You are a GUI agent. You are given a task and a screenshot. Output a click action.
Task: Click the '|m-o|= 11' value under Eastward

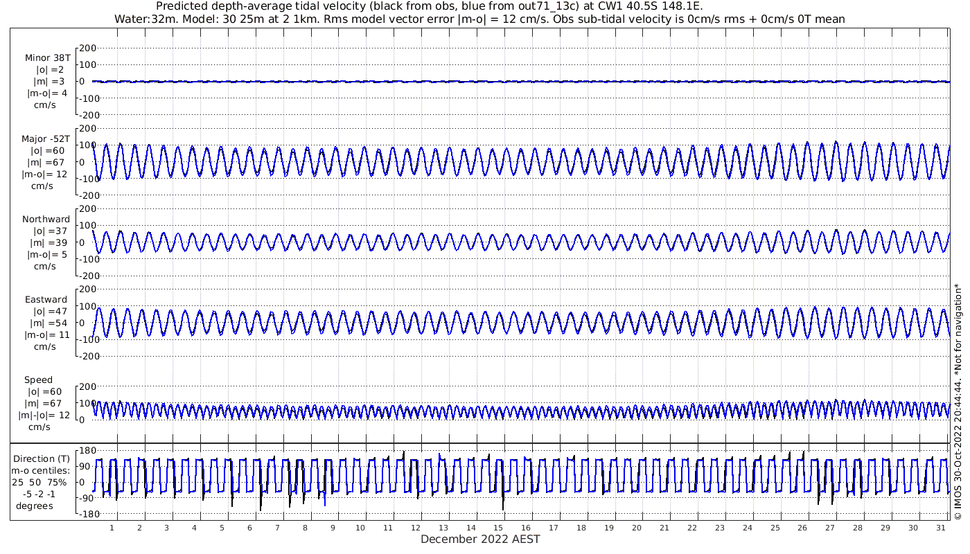pos(46,335)
